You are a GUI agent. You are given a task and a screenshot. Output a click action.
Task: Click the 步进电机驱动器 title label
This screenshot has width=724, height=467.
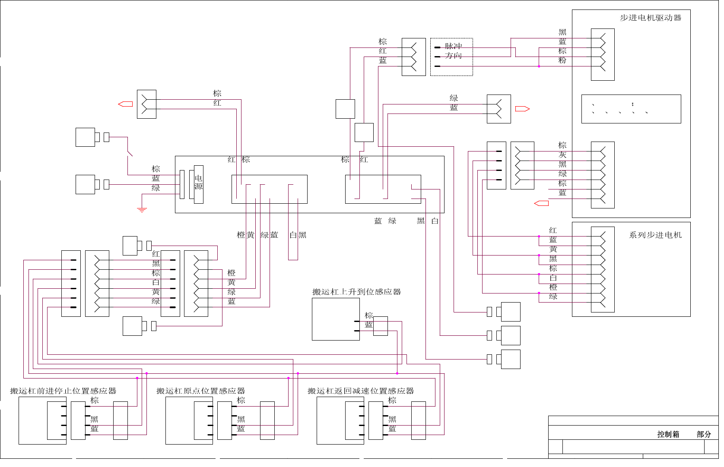tap(651, 18)
